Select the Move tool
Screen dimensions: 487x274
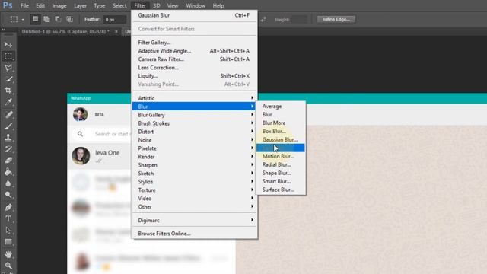[x=8, y=45]
